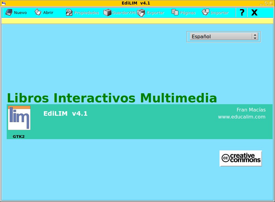
Task: Click the Exportar icon
Action: [141, 13]
